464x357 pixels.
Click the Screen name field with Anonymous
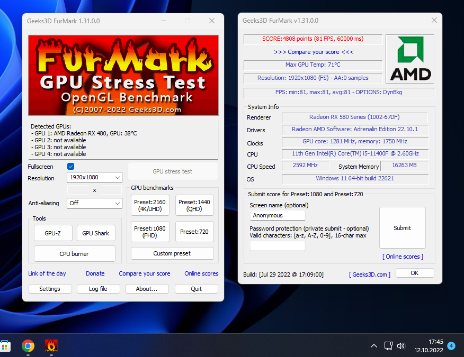[x=278, y=215]
